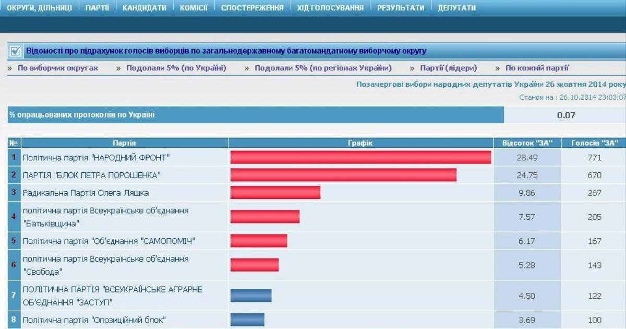Click Подолали 5% (по Україні) link
The width and height of the screenshot is (626, 329).
coord(176,68)
